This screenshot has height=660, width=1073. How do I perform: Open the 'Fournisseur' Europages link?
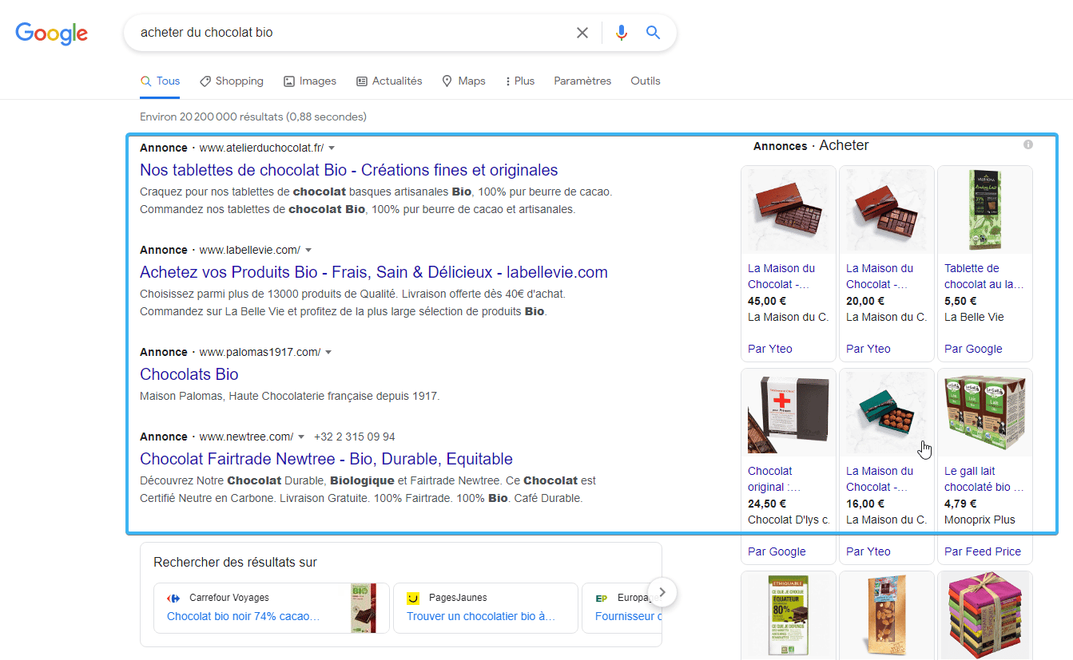click(x=629, y=616)
